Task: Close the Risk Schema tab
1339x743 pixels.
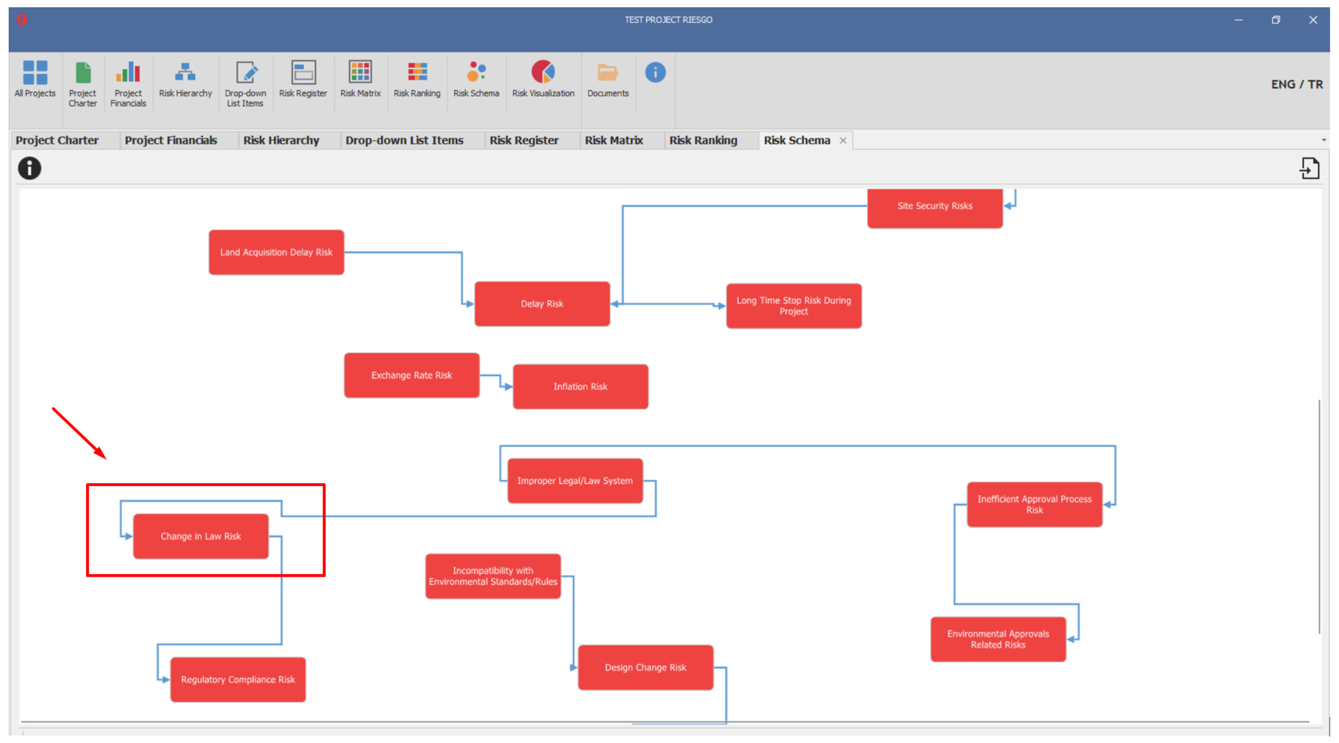Action: point(843,141)
